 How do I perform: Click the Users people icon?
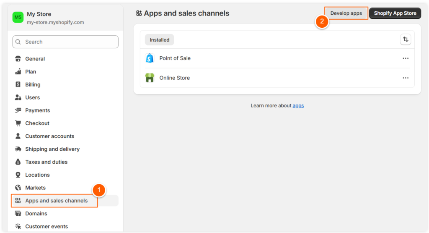tap(18, 97)
